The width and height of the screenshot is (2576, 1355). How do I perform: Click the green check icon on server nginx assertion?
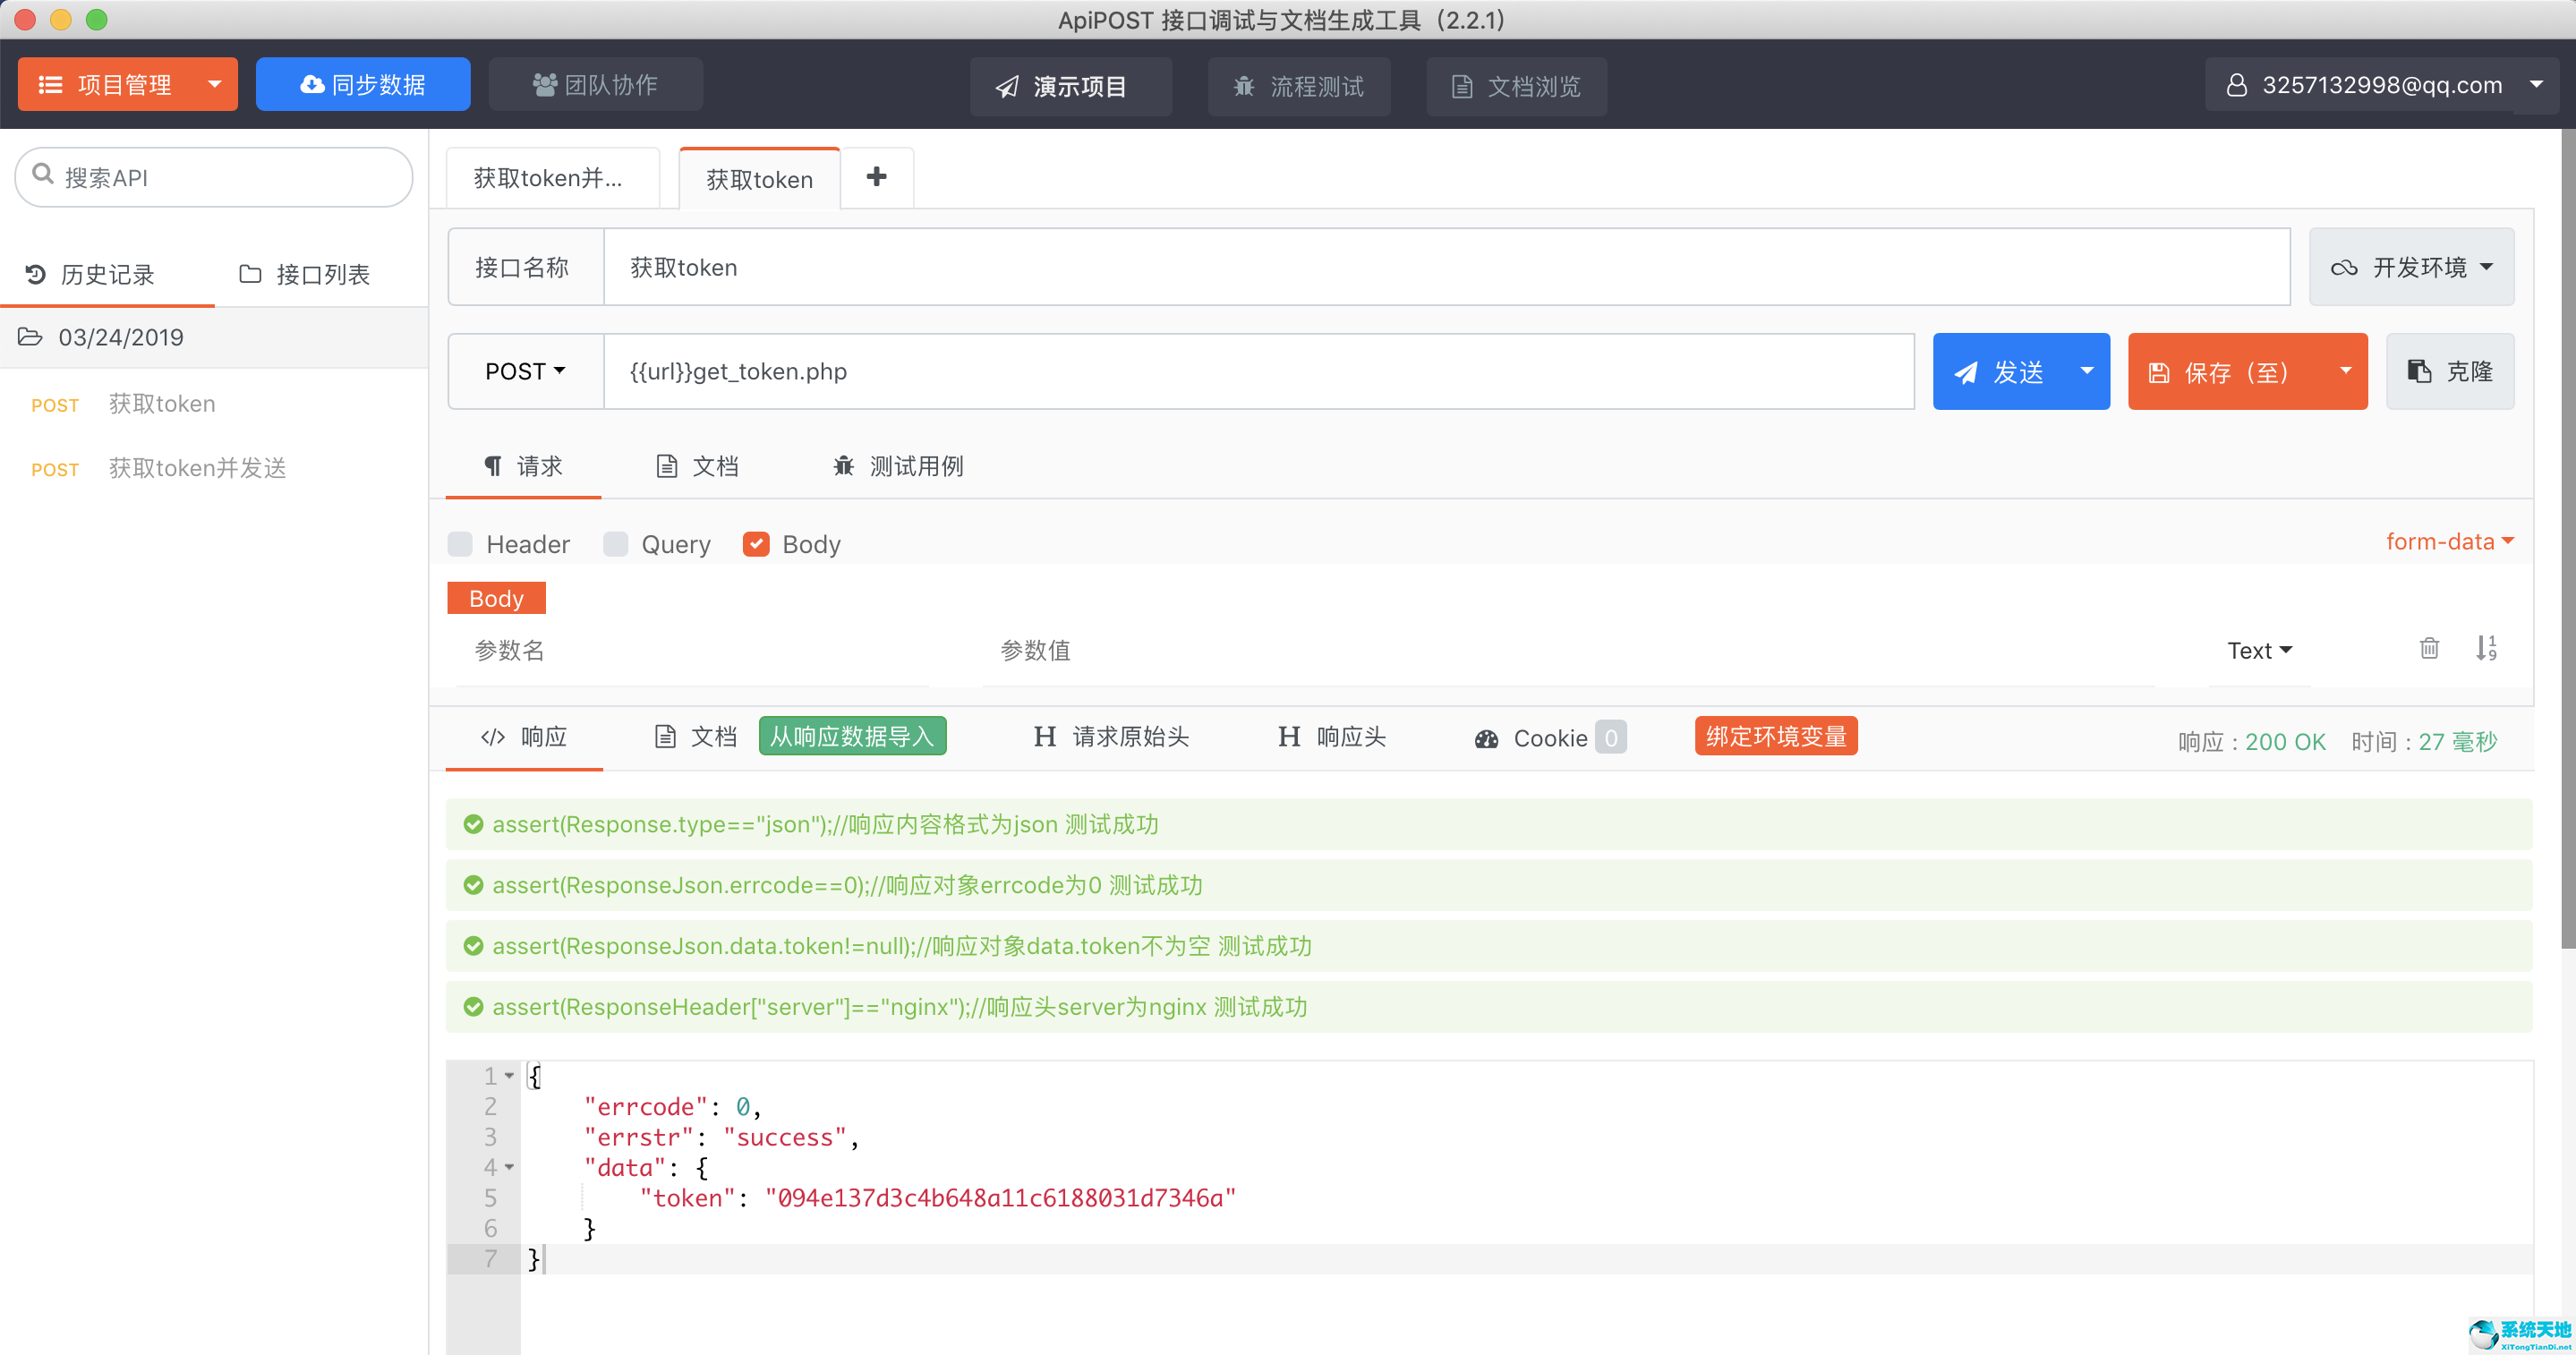tap(473, 1007)
